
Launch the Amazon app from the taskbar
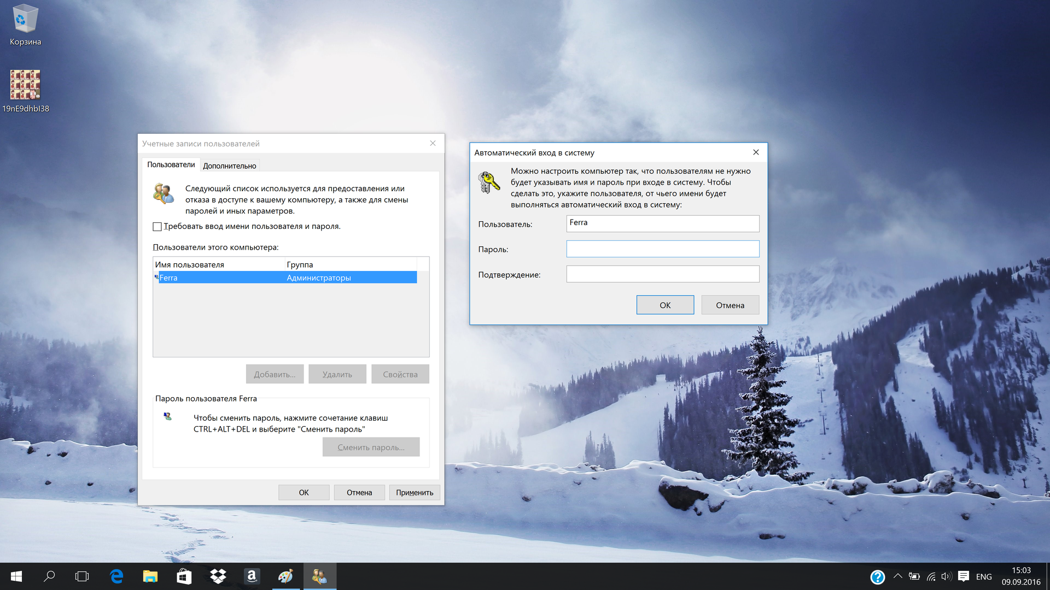[252, 576]
